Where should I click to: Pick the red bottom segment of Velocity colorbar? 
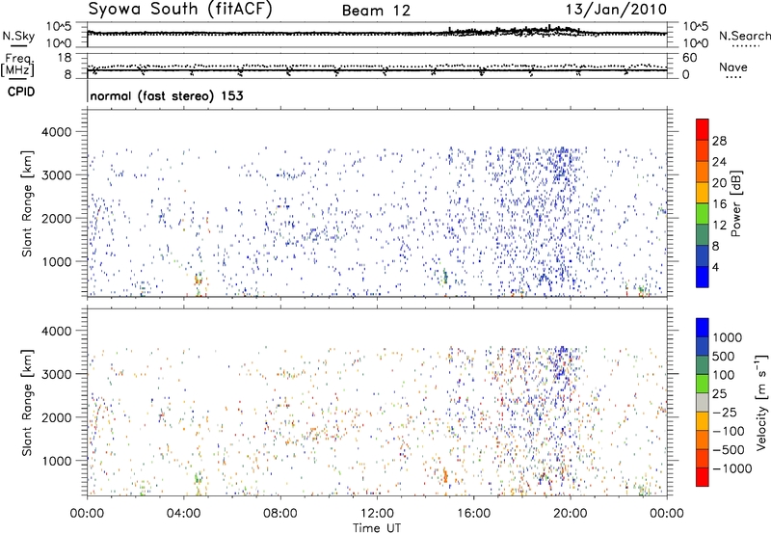tap(703, 477)
